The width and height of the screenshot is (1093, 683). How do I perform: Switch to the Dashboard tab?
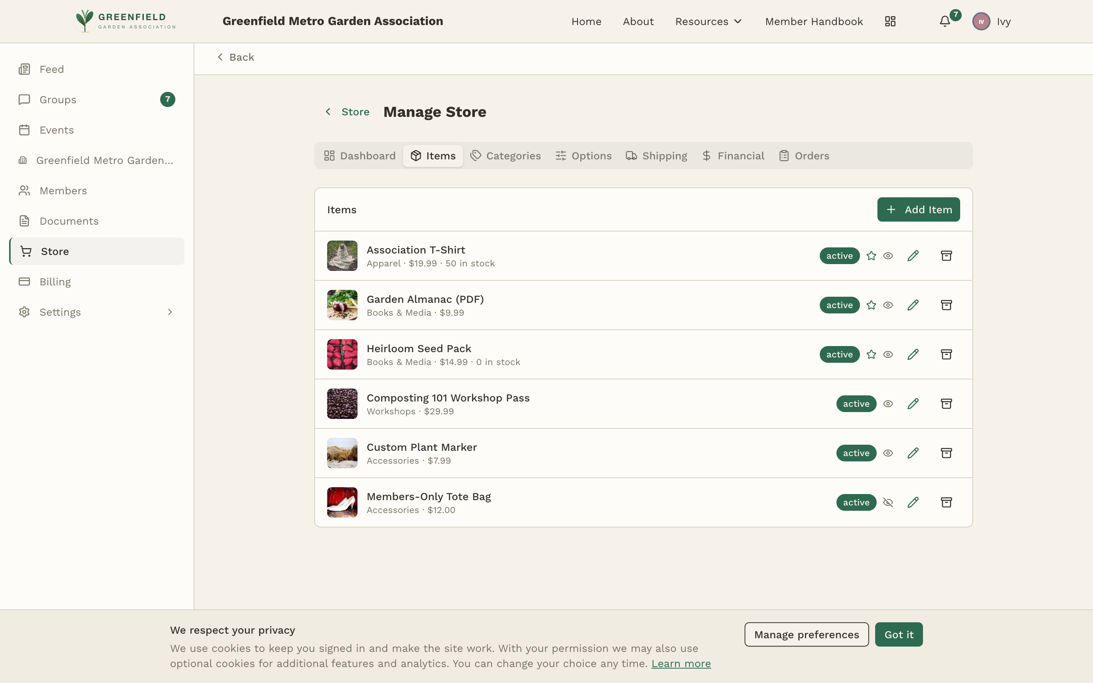click(x=359, y=156)
